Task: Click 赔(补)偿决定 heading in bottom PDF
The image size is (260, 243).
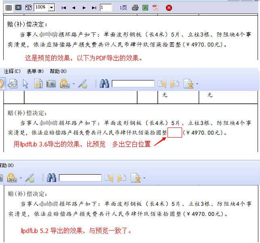Action: pos(27,194)
